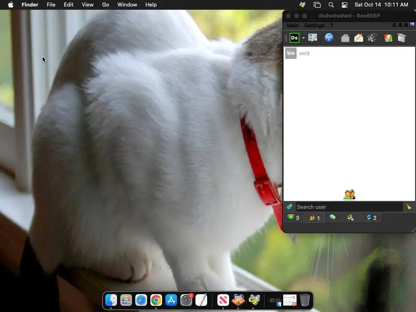
Task: Open the blue gear options beside search
Action: (x=289, y=206)
